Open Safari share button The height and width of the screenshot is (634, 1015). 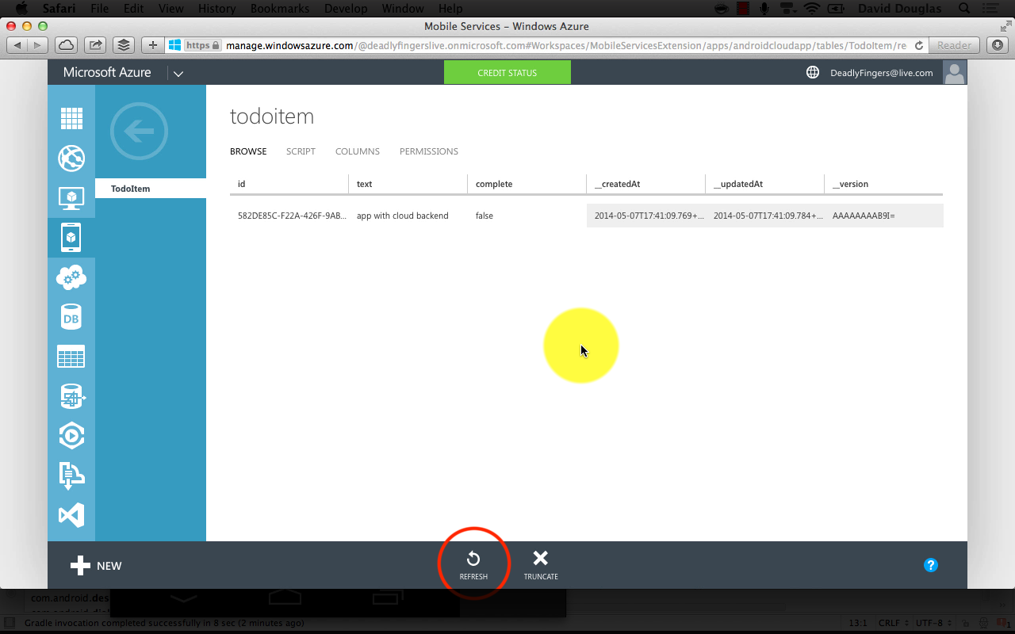click(x=95, y=45)
